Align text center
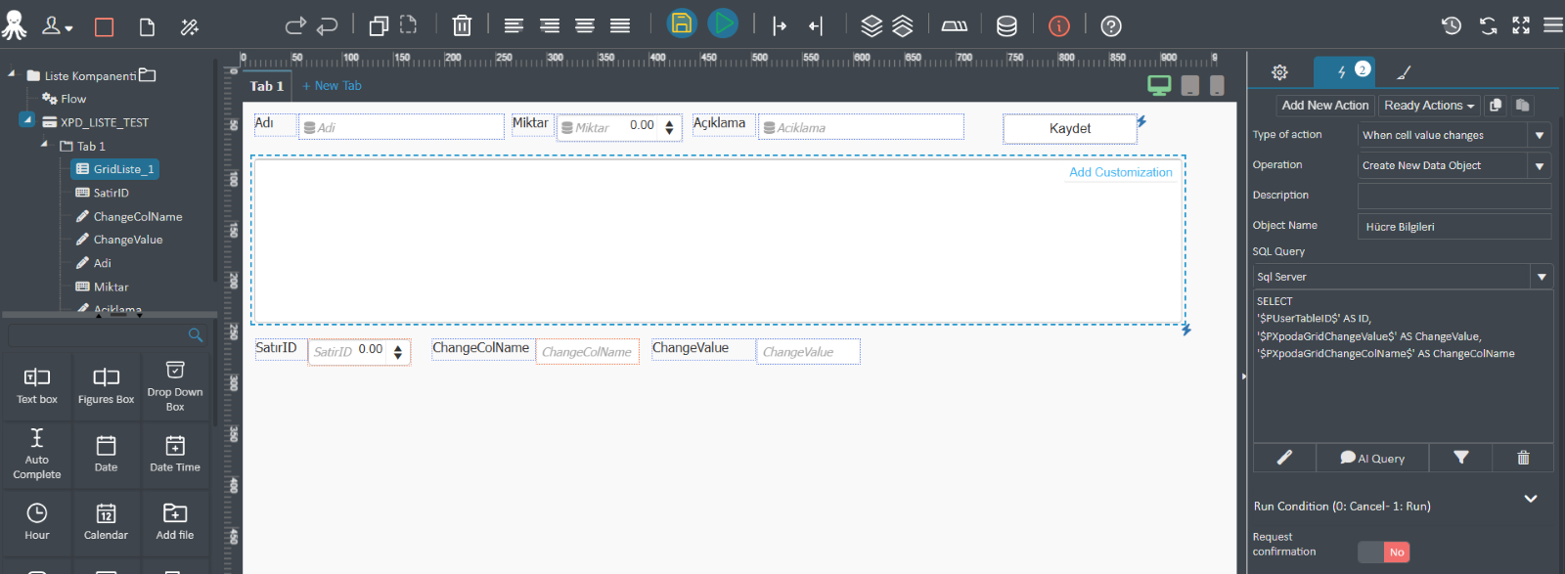This screenshot has height=574, width=1565. 585,26
